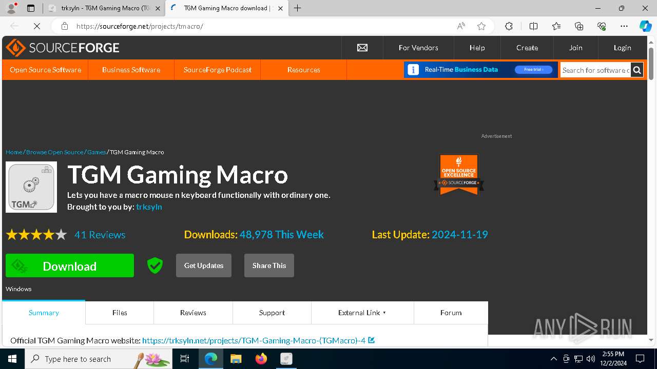The height and width of the screenshot is (369, 657).
Task: Open Browser essentials heart icon
Action: click(x=602, y=26)
